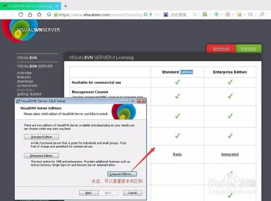Screen dimensions: 271x201
Task: Click the 'Available for commercial use' row label
Action: (96, 83)
